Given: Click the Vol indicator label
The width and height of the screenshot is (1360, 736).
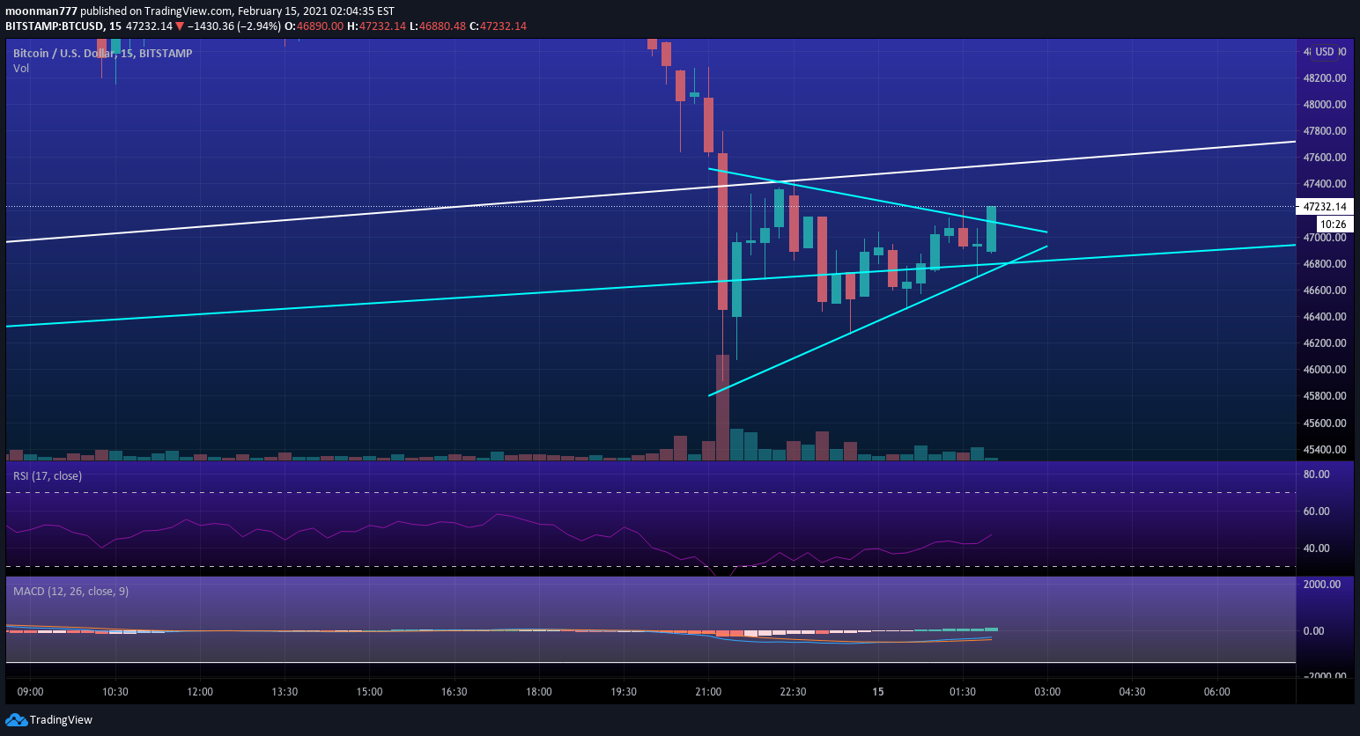Looking at the screenshot, I should [x=21, y=68].
